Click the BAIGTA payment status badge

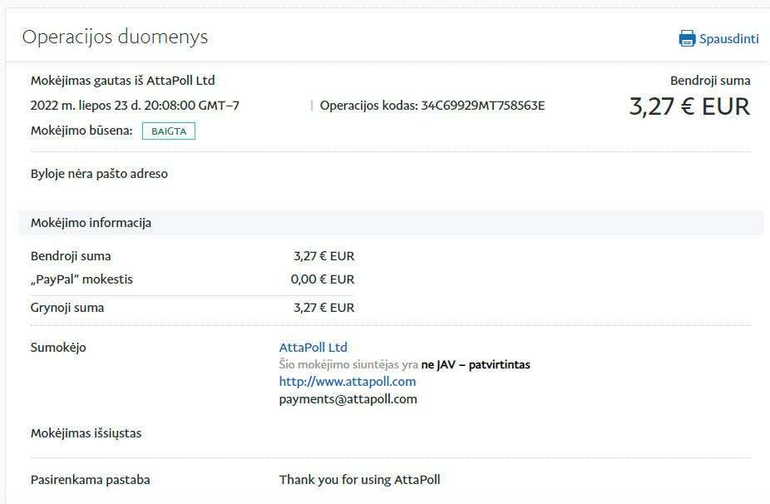[x=169, y=131]
